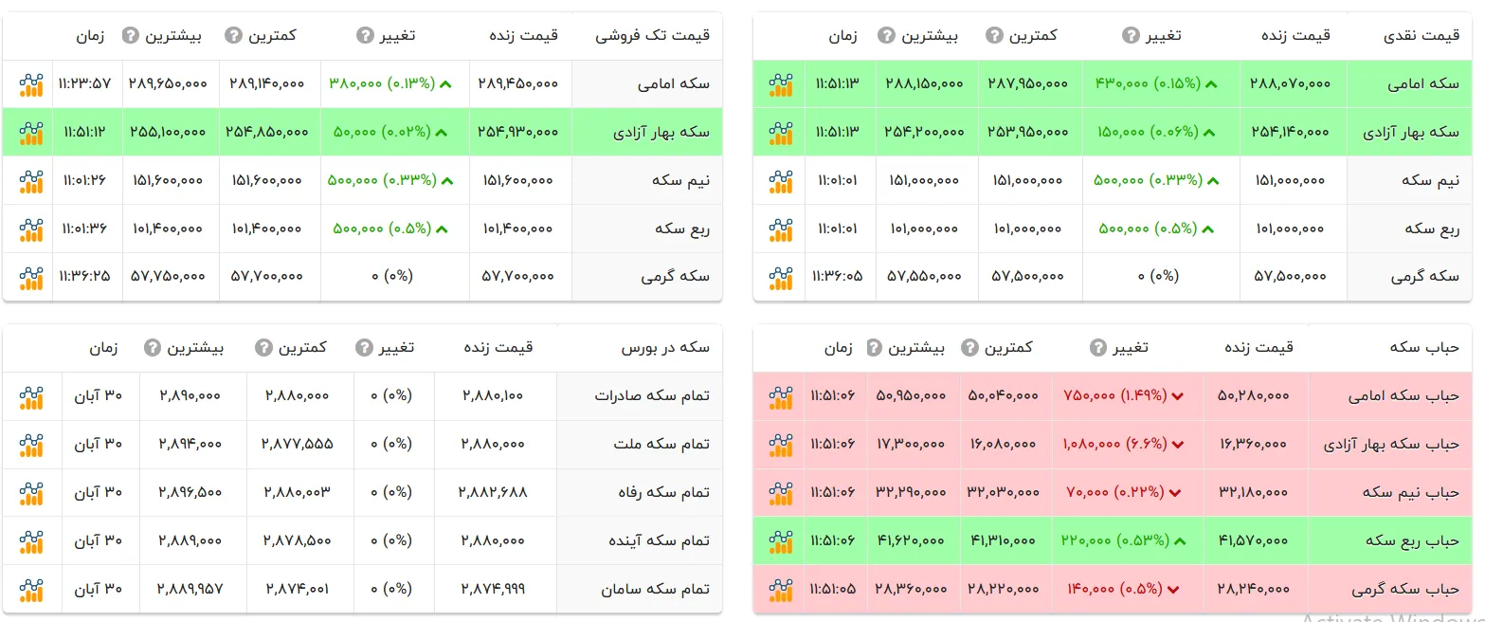Image resolution: width=1485 pixels, height=622 pixels.
Task: Open chart icon for سکه امامی cash price
Action: 781,84
